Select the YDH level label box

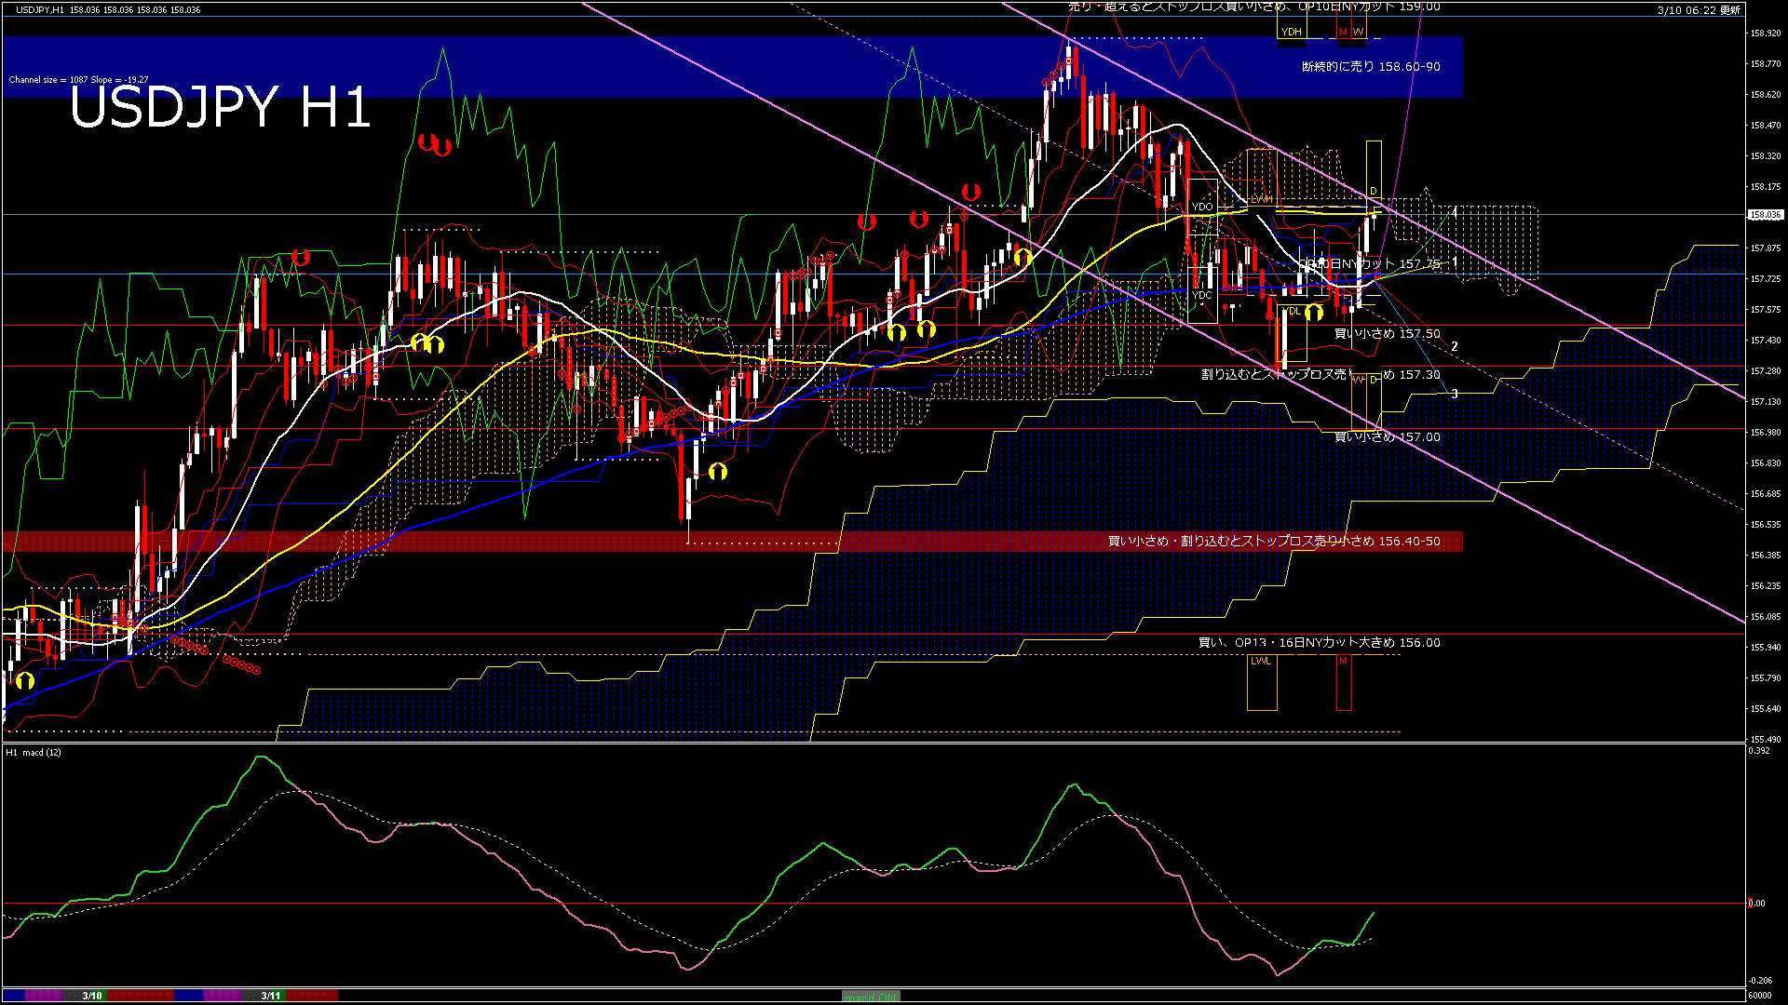pyautogui.click(x=1291, y=32)
